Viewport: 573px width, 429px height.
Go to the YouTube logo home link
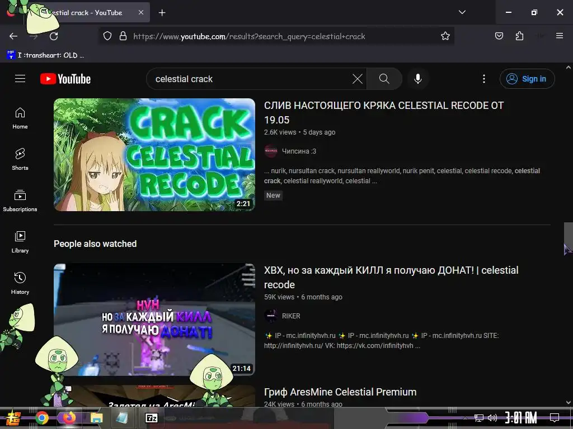[65, 79]
